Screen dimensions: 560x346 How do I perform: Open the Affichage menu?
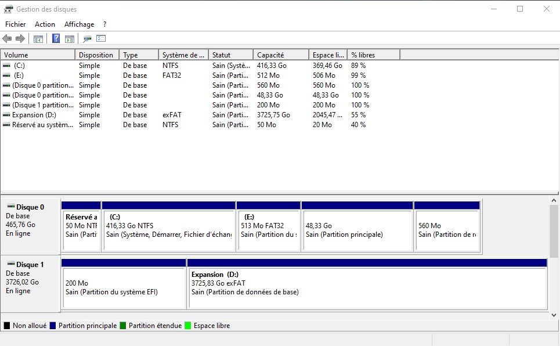click(x=79, y=24)
